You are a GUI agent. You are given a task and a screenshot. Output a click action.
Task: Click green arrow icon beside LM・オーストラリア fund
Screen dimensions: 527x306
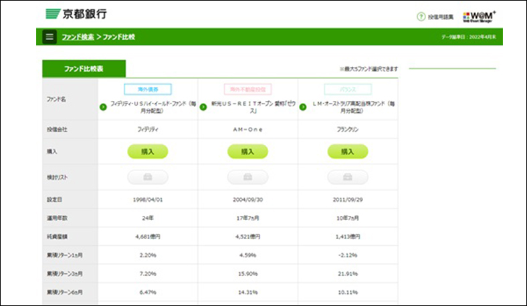[x=303, y=107]
